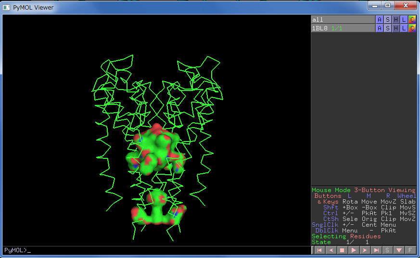Open the Action menu for 1BL8
This screenshot has width=420, height=258.
[380, 28]
